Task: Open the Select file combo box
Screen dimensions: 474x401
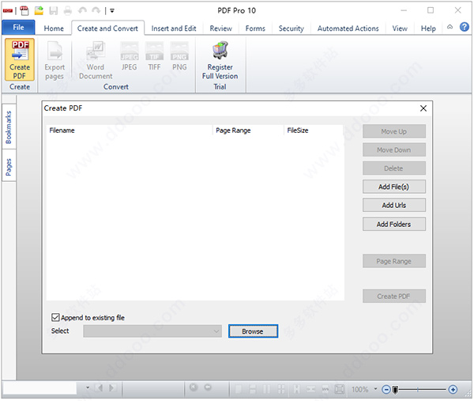Action: pos(152,331)
